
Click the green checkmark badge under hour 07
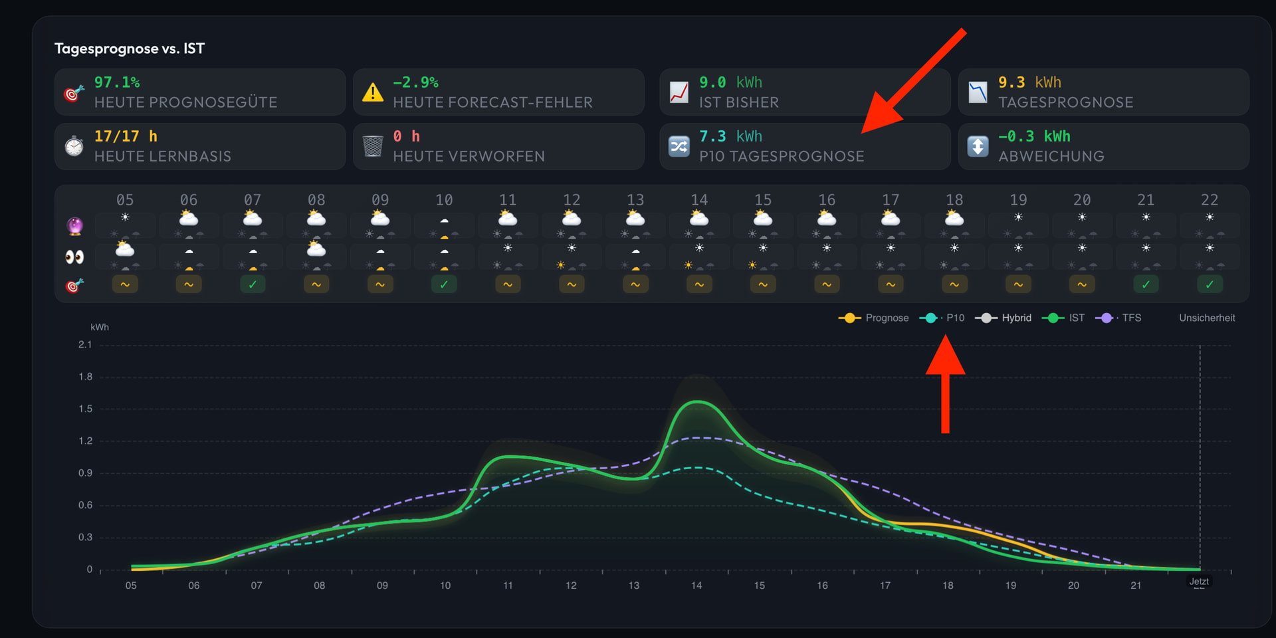[253, 284]
